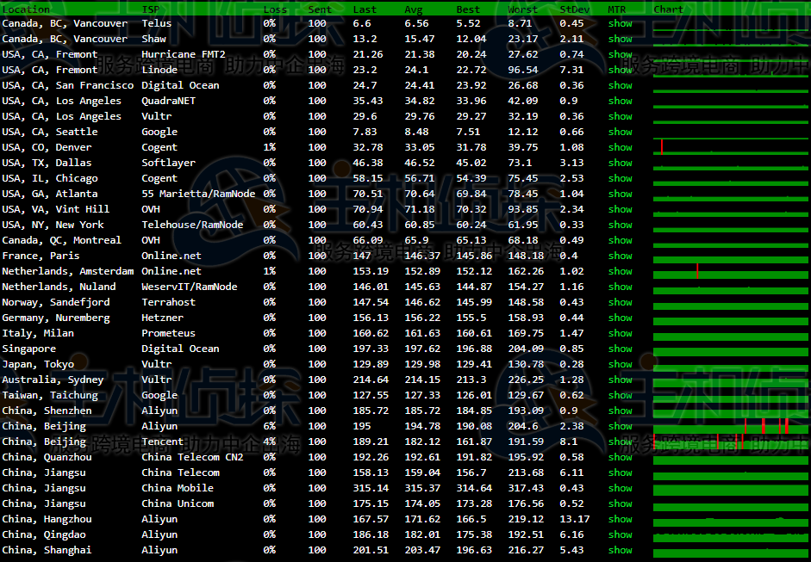Click the latency chart for Beijing Aliyun
This screenshot has height=562, width=811.
[731, 426]
